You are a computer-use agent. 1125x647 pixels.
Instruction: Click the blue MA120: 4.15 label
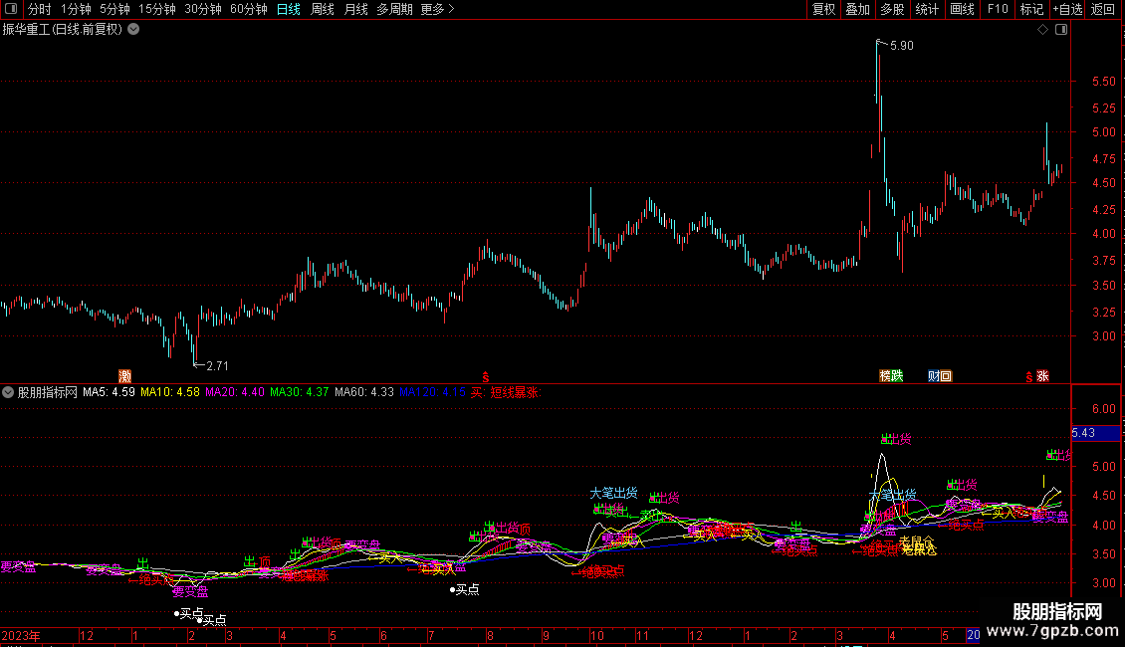pyautogui.click(x=432, y=392)
